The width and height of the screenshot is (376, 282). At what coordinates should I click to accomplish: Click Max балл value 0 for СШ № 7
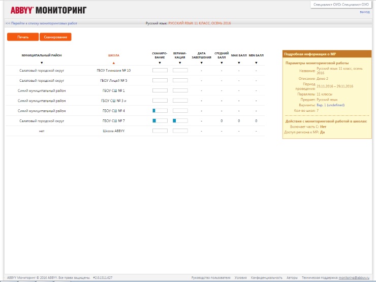pos(239,121)
